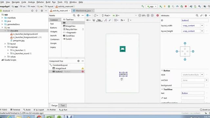This screenshot has width=210, height=118.
Task: Collapse the res folder
Action: tap(2, 28)
